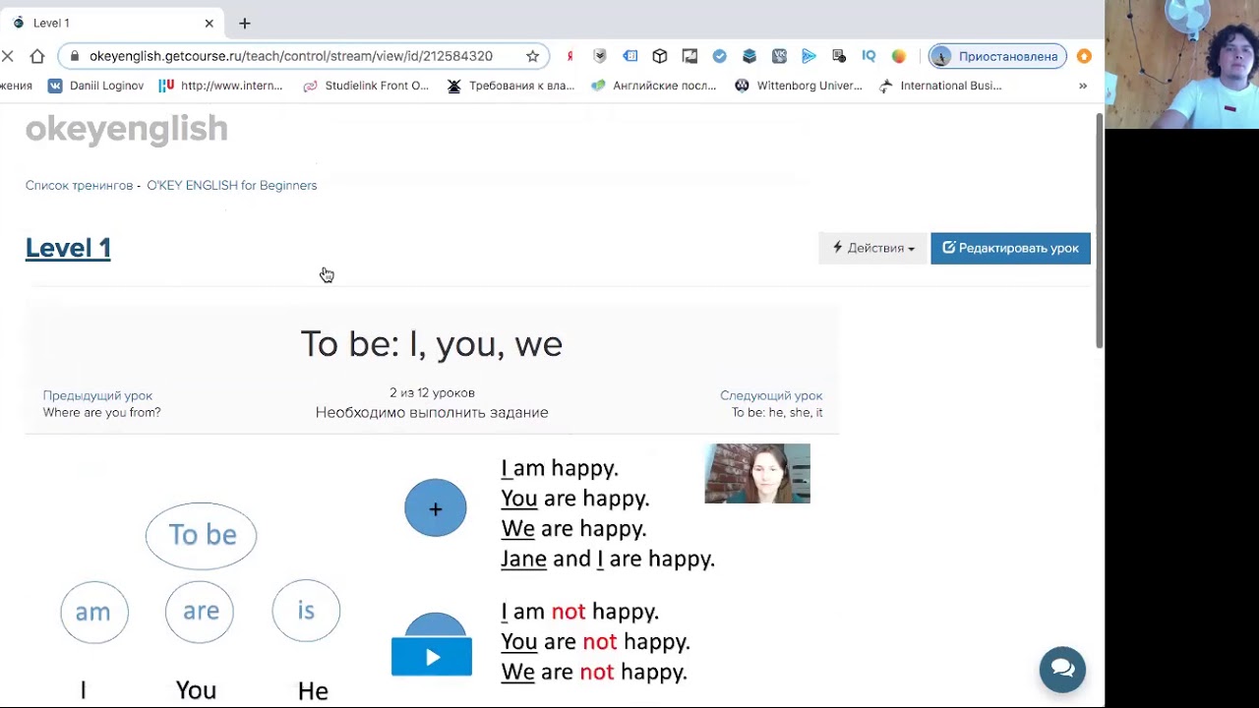Click the 'are' circle in slide
Screen dimensions: 1259x708
coord(201,611)
